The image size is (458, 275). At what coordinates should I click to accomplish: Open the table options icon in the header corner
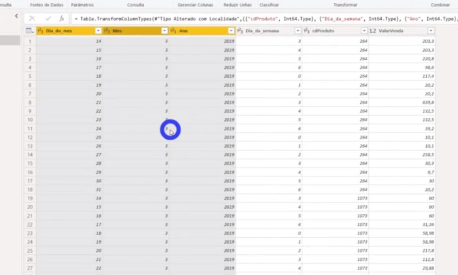30,31
